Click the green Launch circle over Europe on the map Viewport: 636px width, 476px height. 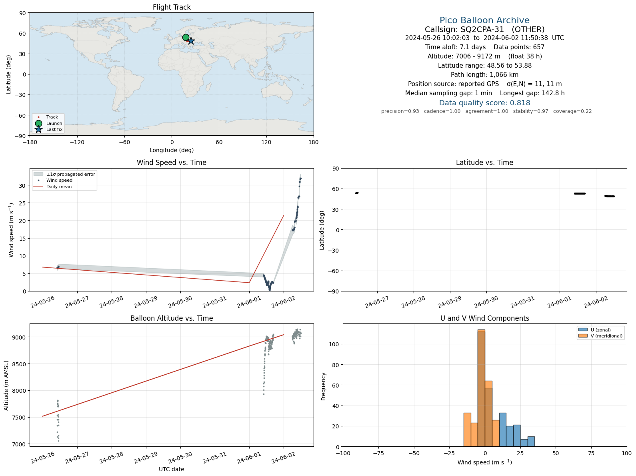pyautogui.click(x=186, y=37)
